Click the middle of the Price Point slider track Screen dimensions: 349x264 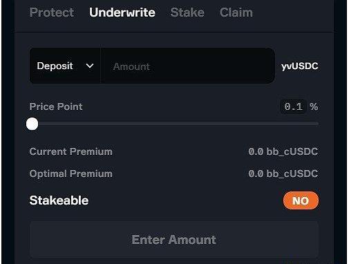(174, 124)
